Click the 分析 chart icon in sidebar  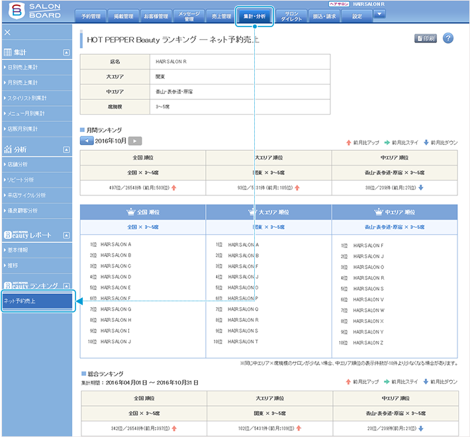click(8, 149)
